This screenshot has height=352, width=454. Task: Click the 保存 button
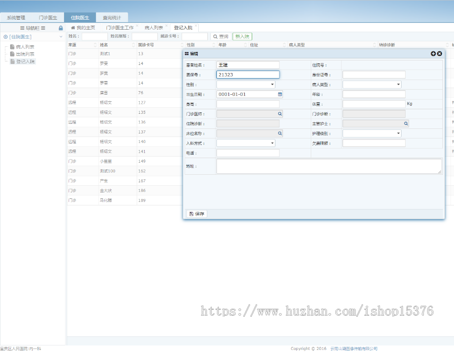pos(197,214)
